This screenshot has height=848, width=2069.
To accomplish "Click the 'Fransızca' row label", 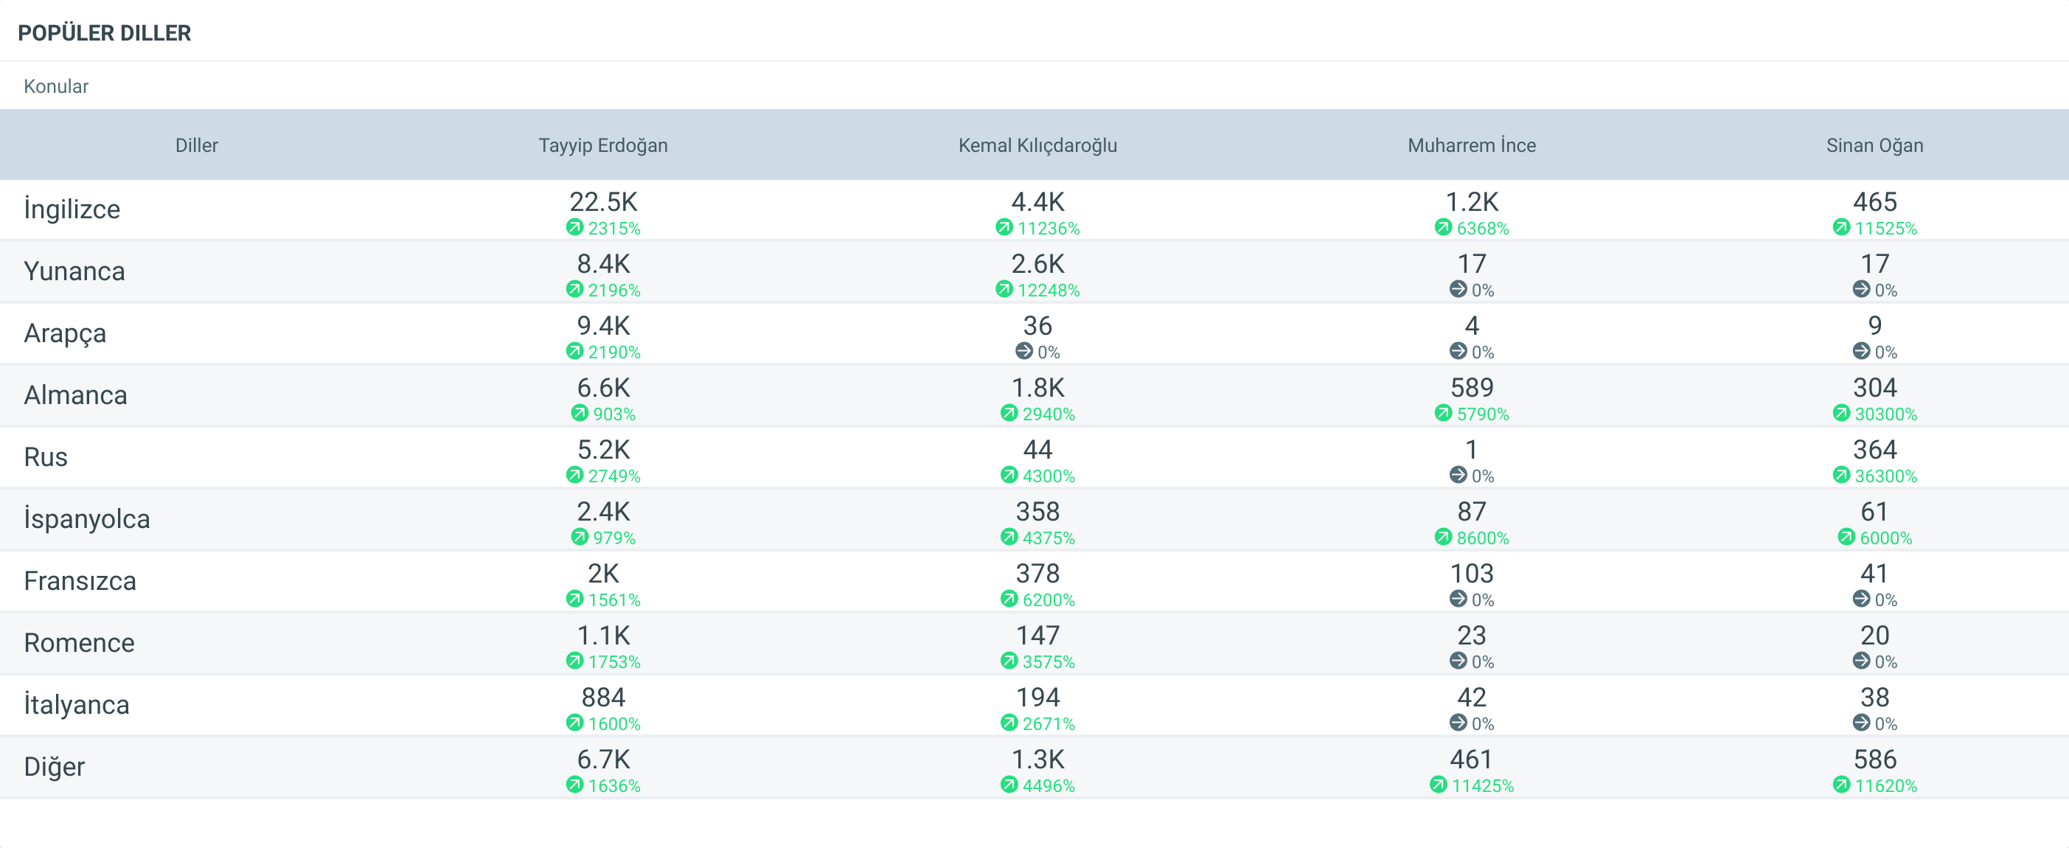I will point(80,580).
